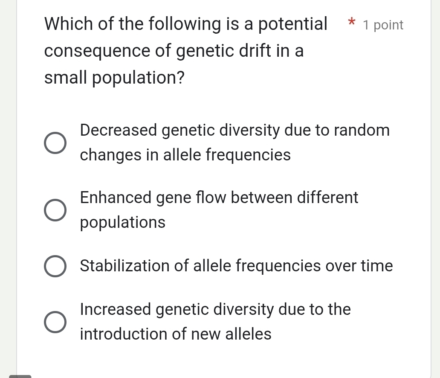
Task: Click the first answer's radio circle
Action: tap(55, 142)
